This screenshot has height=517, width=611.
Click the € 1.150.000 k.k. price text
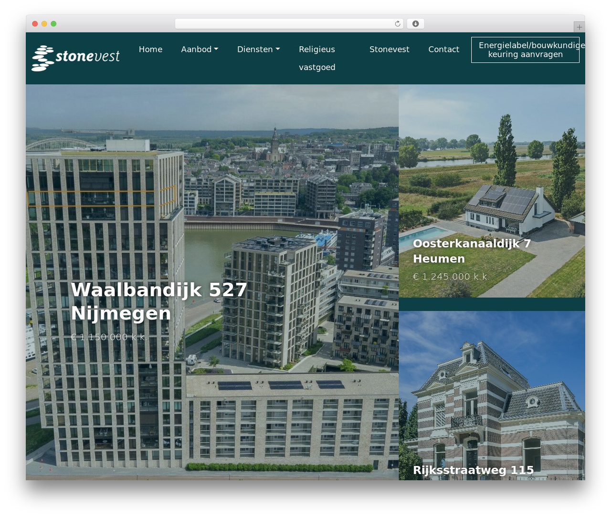108,337
